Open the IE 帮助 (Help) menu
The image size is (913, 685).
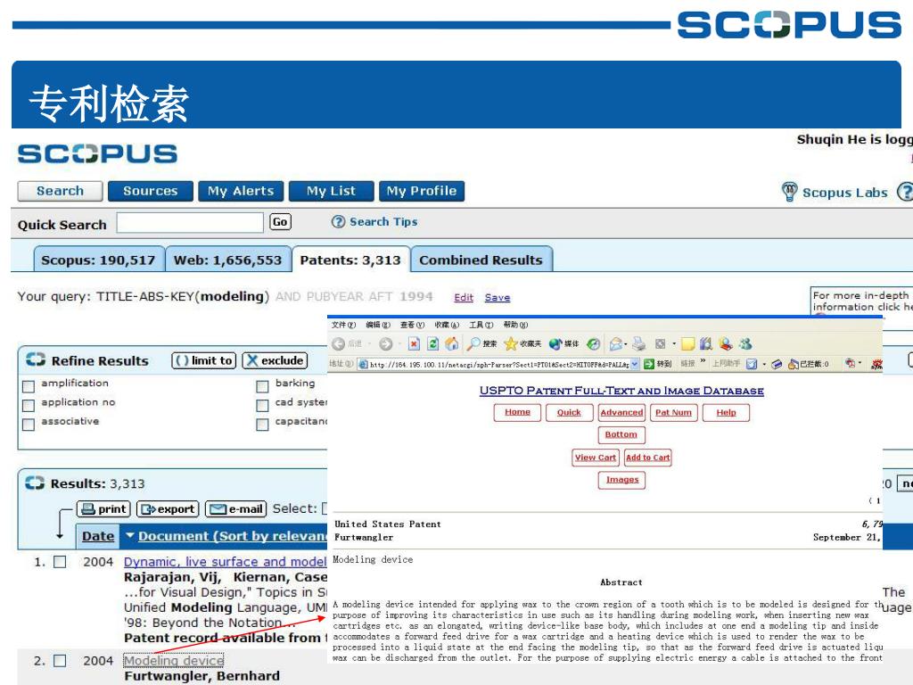(516, 325)
